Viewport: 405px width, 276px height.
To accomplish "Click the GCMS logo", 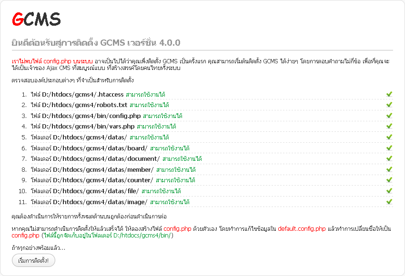I will [x=36, y=19].
